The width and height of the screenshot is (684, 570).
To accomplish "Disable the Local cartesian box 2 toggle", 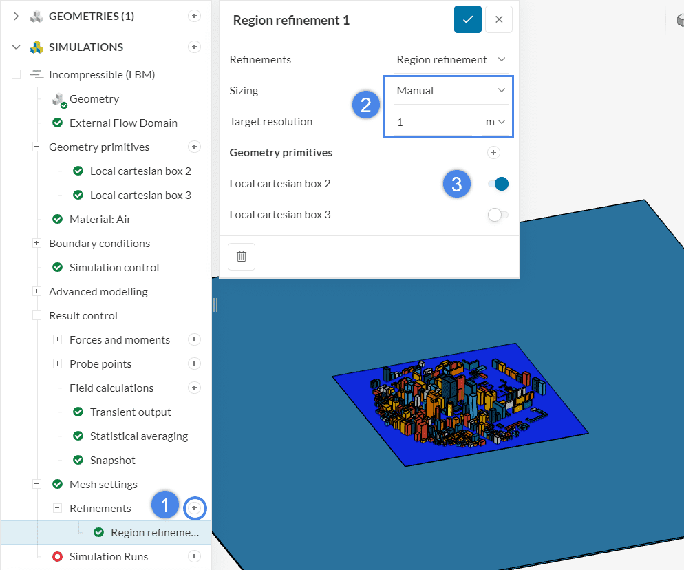I will click(x=498, y=183).
